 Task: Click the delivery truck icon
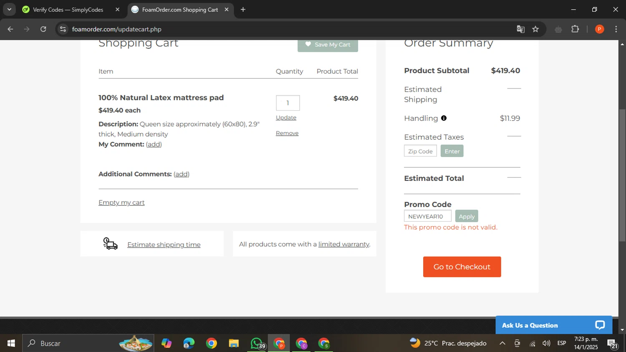(110, 243)
